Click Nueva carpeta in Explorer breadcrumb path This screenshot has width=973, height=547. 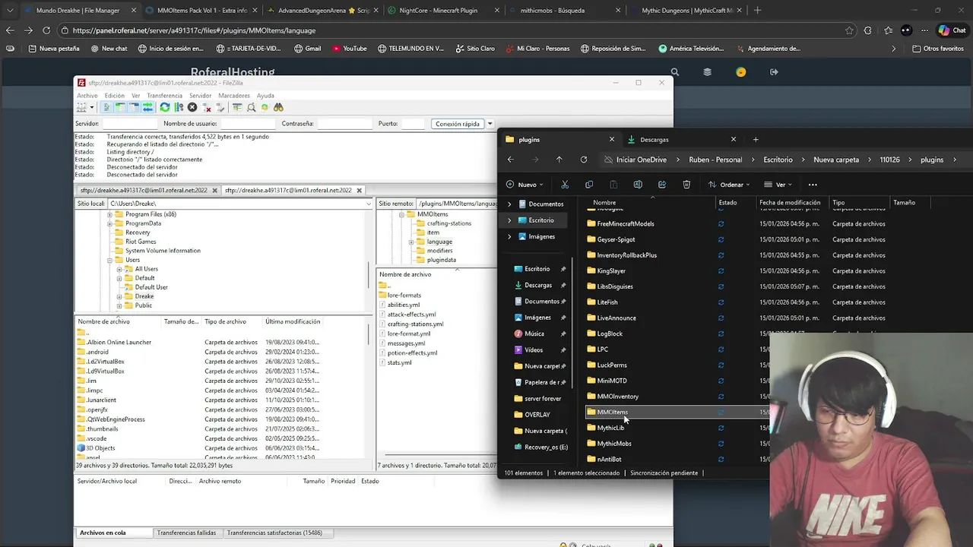click(836, 160)
